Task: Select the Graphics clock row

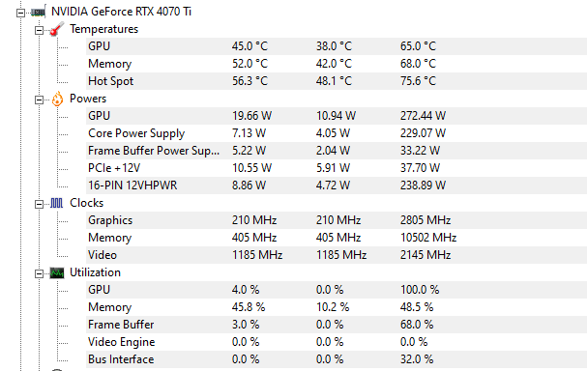Action: pyautogui.click(x=337, y=220)
